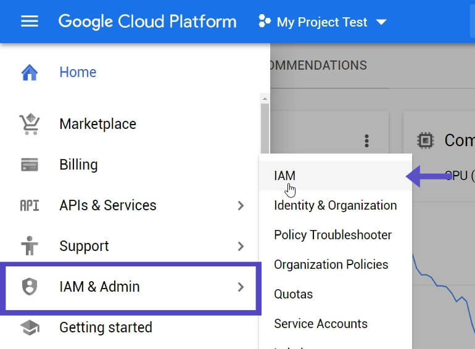This screenshot has width=475, height=349.
Task: Switch to the RECOMMENDATIONS tab
Action: 318,65
